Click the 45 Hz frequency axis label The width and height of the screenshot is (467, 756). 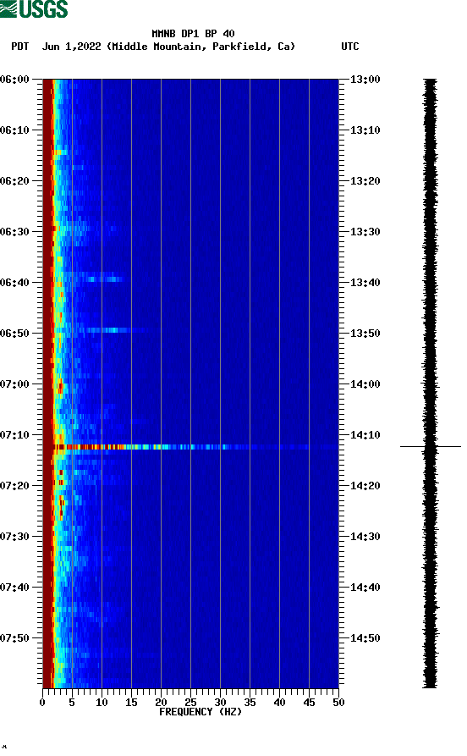click(309, 703)
